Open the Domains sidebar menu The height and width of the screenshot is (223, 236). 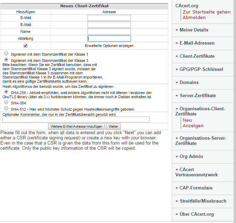pos(189,83)
